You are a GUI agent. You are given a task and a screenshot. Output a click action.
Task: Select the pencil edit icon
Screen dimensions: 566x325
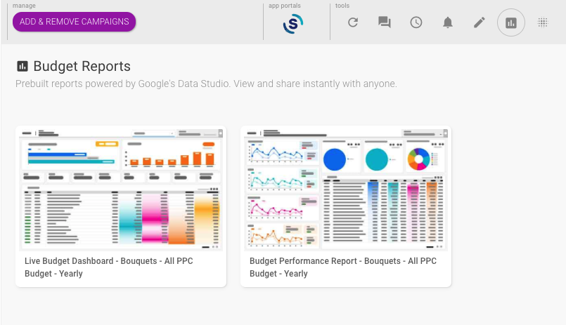pos(480,22)
